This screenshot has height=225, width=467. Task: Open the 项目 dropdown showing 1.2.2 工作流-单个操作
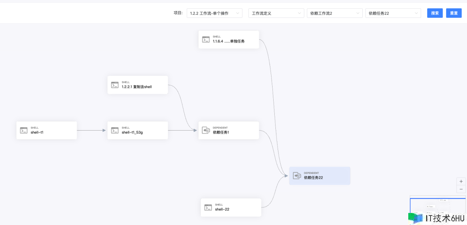point(214,13)
